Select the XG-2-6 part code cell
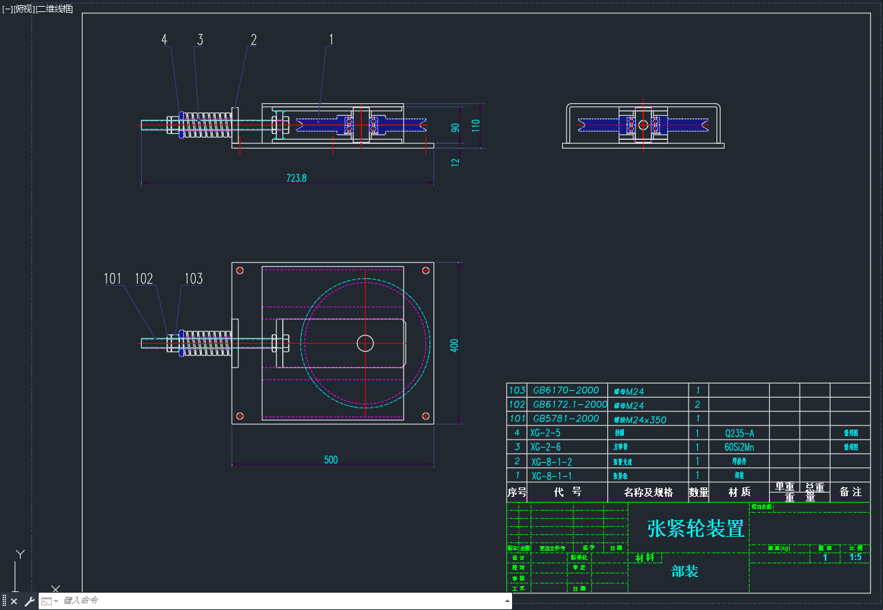Viewport: 883px width, 610px height. click(x=545, y=447)
